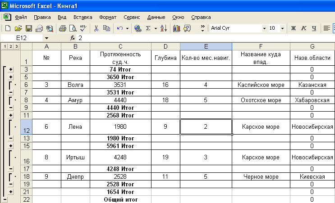Launch the Chart Wizard icon
This screenshot has height=203, width=335.
point(176,28)
